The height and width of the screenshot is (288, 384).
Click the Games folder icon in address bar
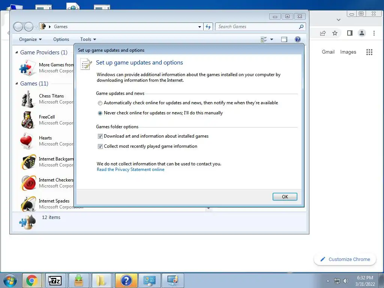(43, 27)
